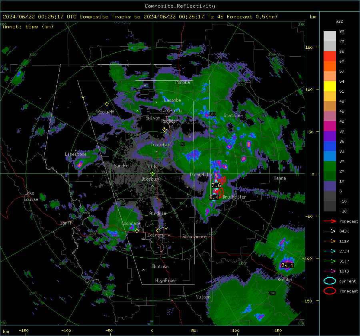Click the blue 33 dBZ color swatch
Screen dimensions: 360x336
pos(330,146)
